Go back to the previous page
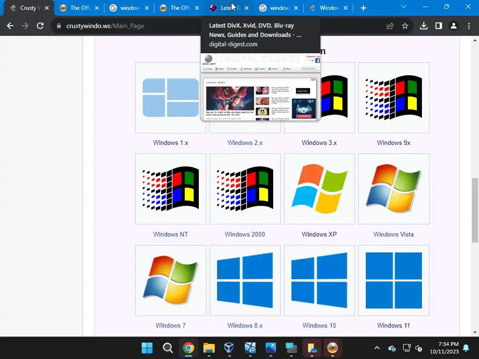This screenshot has width=479, height=359. pos(10,26)
